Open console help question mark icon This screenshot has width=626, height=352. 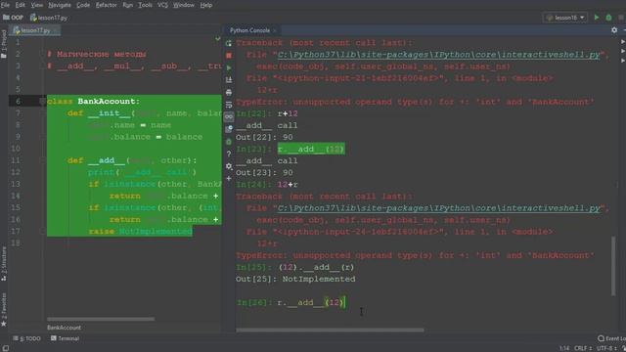229,154
